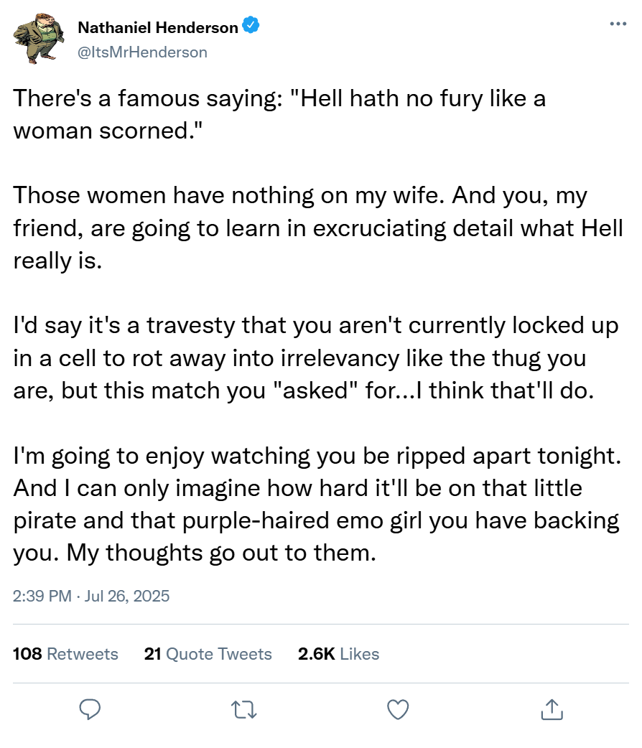The height and width of the screenshot is (748, 642).
Task: Open the three-dot more options menu
Action: (618, 24)
